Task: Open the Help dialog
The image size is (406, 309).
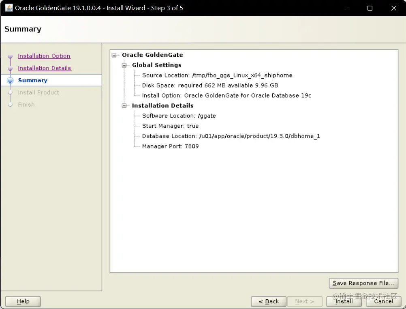Action: pyautogui.click(x=23, y=301)
